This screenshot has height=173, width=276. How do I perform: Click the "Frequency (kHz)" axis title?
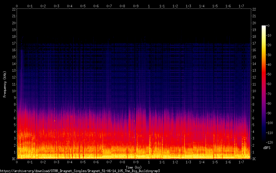pos(5,84)
